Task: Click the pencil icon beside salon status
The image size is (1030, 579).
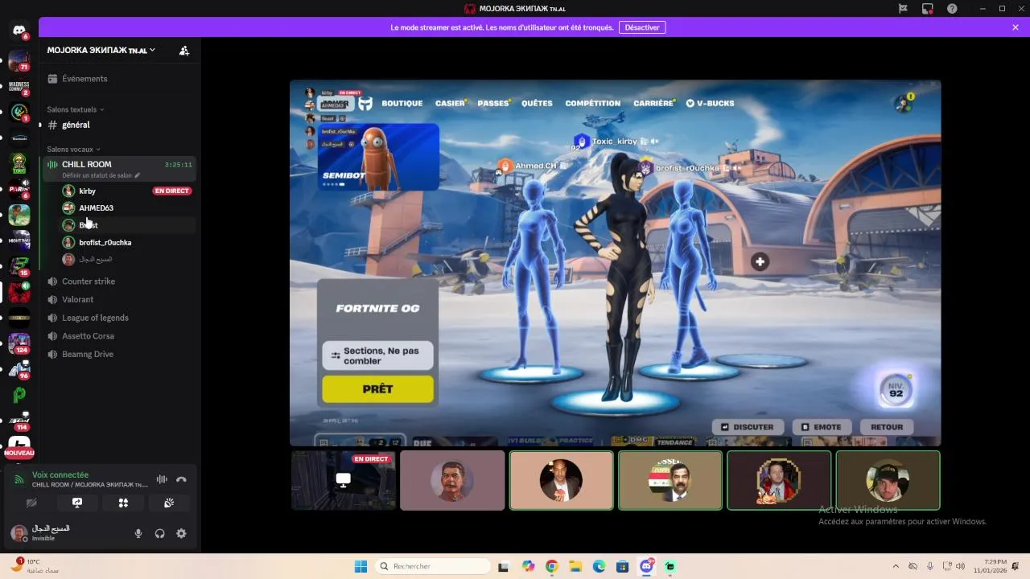Action: [138, 175]
